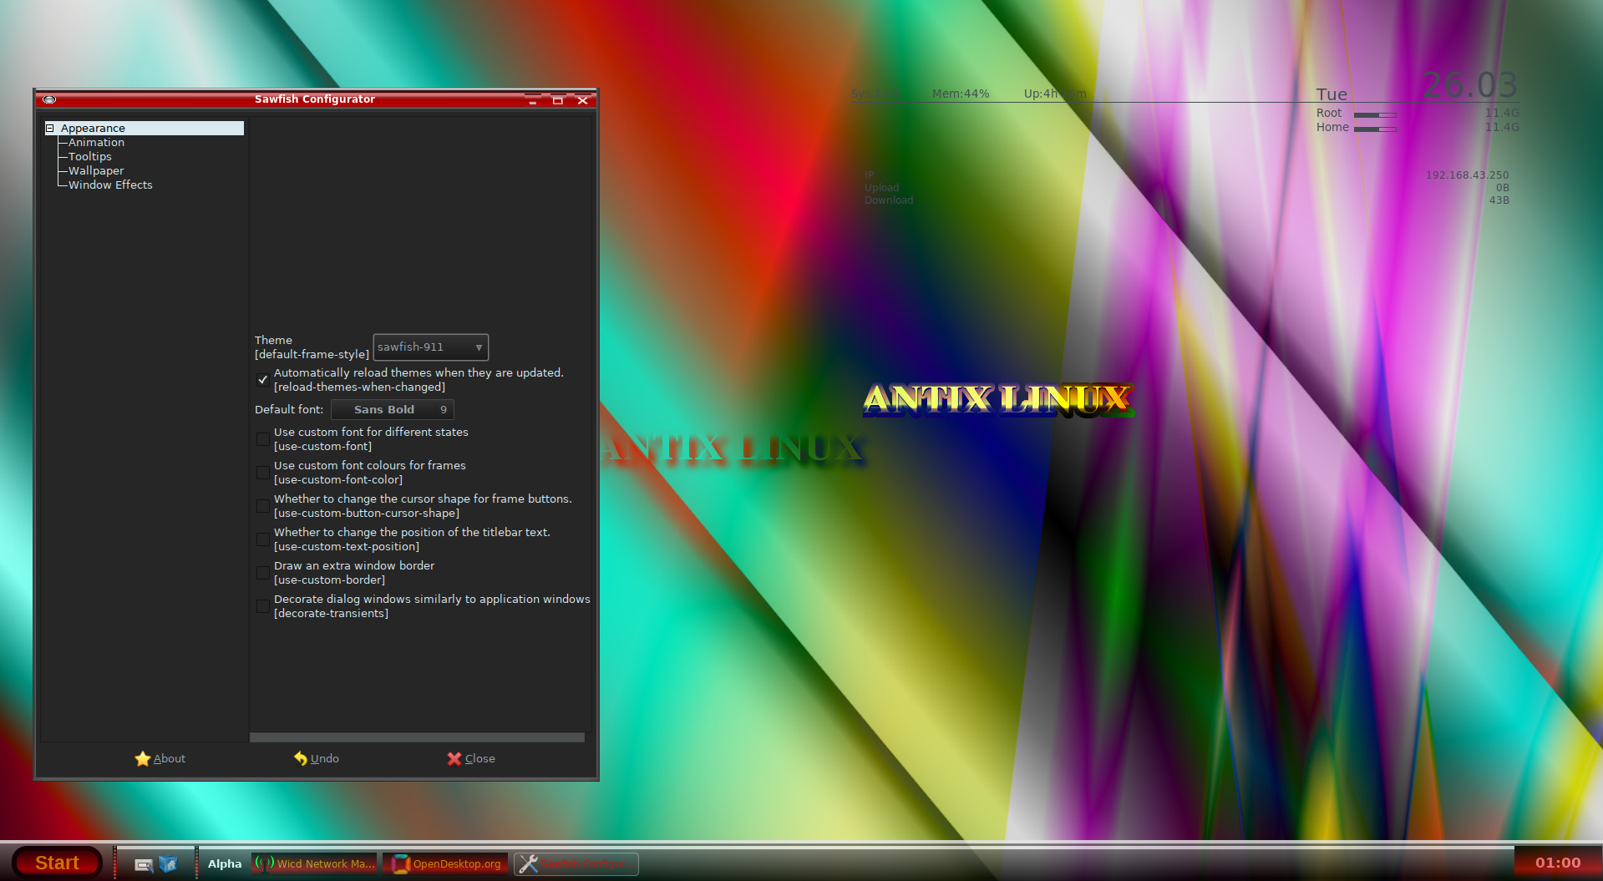Toggle cursor shape change for frame buttons
The height and width of the screenshot is (881, 1603).
[x=262, y=505]
